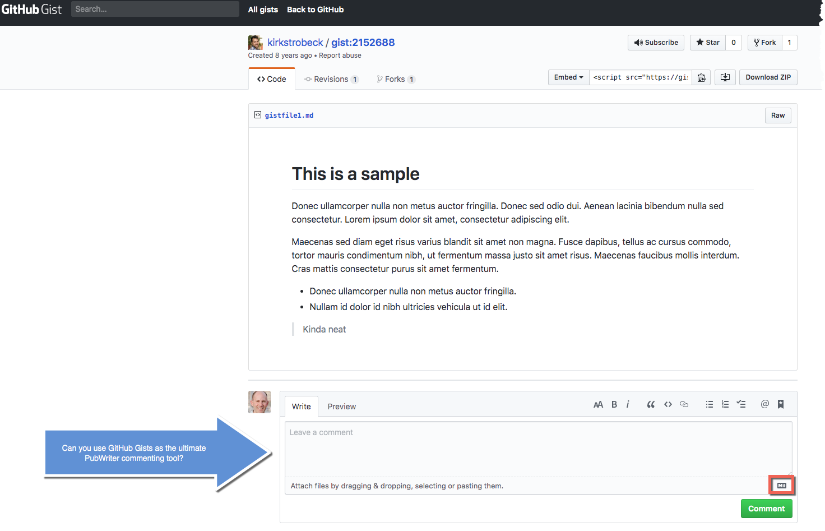The height and width of the screenshot is (531, 825).
Task: Add a bulleted list
Action: (710, 404)
